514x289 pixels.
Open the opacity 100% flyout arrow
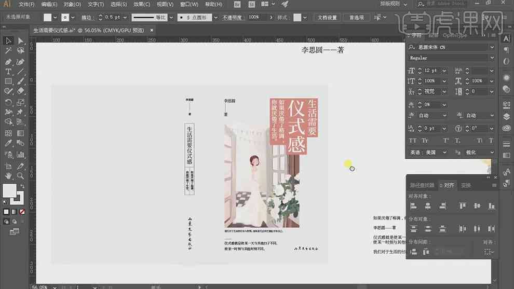[271, 17]
